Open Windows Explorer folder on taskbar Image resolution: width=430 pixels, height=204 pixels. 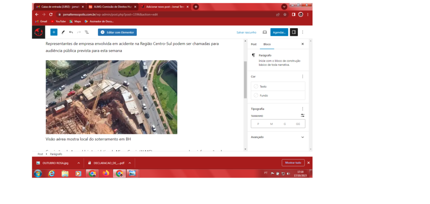65,173
